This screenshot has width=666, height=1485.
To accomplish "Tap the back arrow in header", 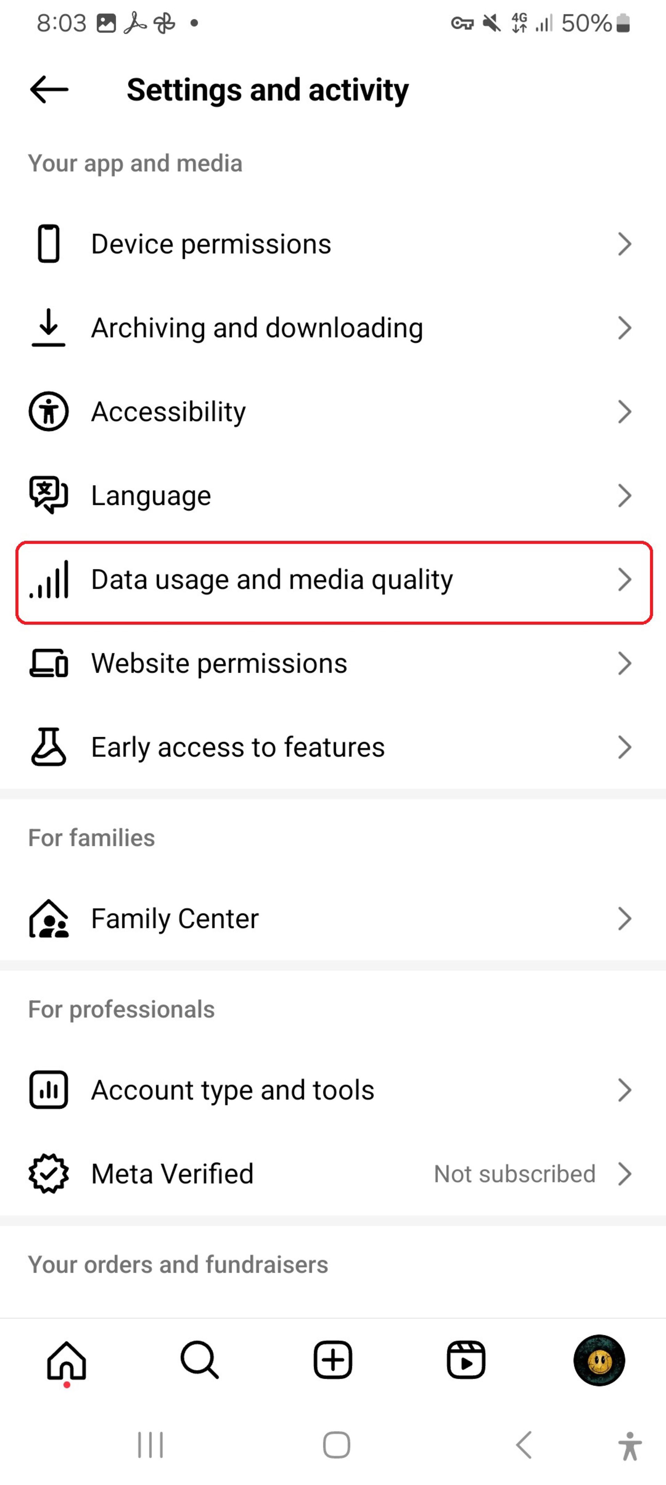I will (49, 89).
